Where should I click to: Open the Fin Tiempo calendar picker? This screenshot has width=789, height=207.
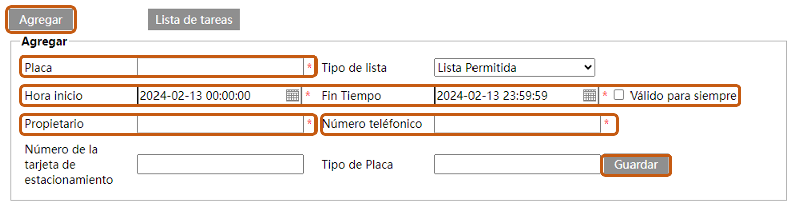(590, 95)
